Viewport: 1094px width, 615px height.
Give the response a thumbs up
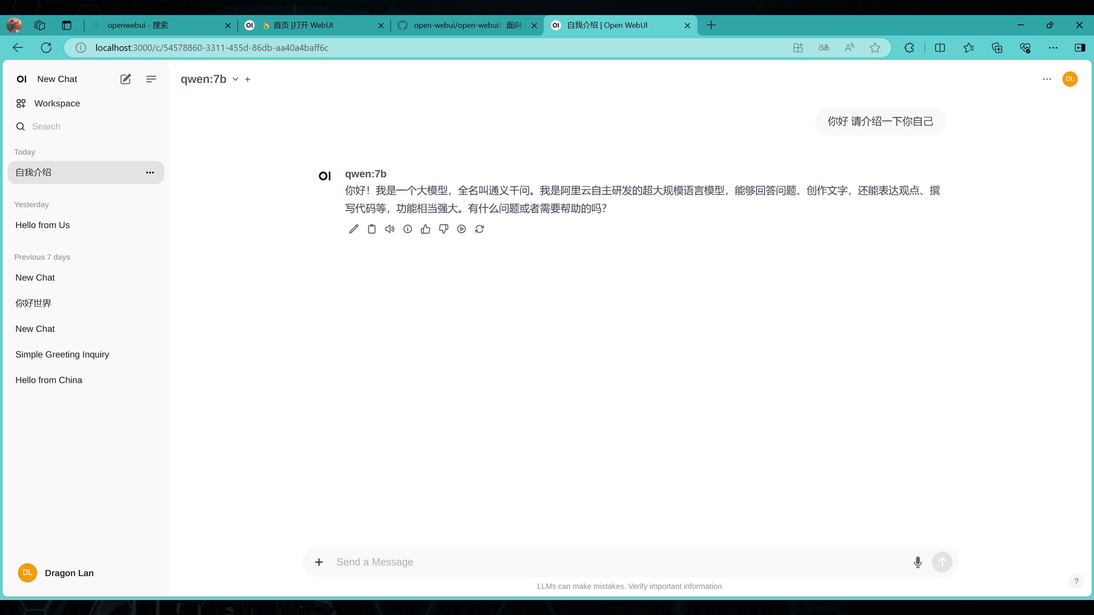pos(425,229)
